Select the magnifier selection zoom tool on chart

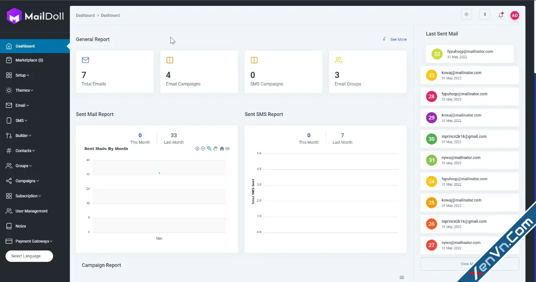209,149
